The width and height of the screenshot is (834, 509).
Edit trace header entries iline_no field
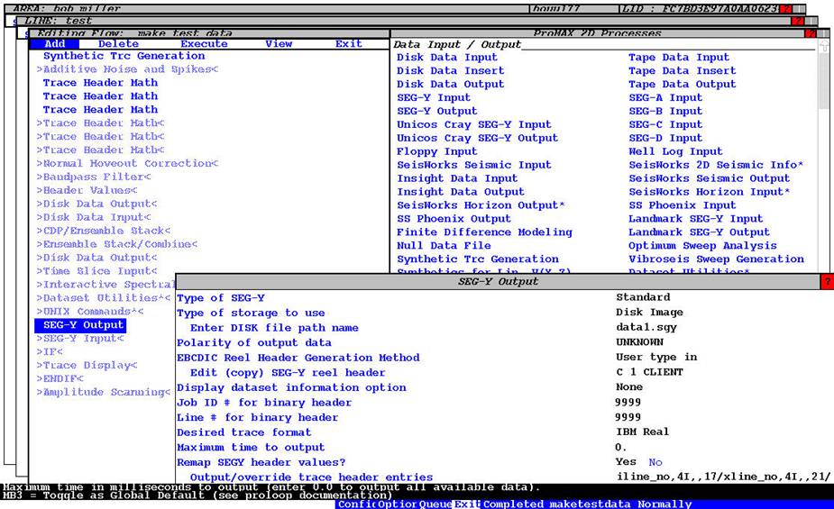click(723, 477)
